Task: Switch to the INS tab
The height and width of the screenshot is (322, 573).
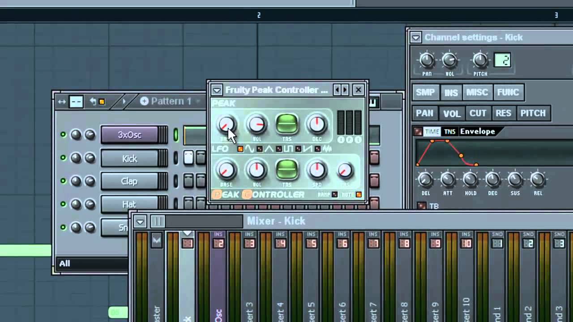Action: click(451, 93)
